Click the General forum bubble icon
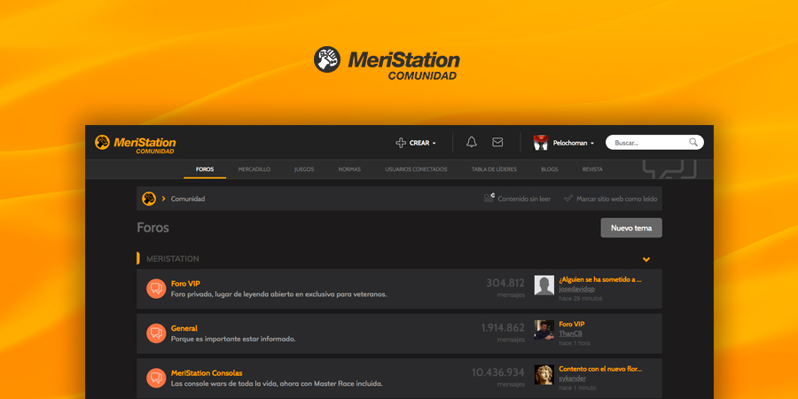798x399 pixels. pyautogui.click(x=156, y=333)
